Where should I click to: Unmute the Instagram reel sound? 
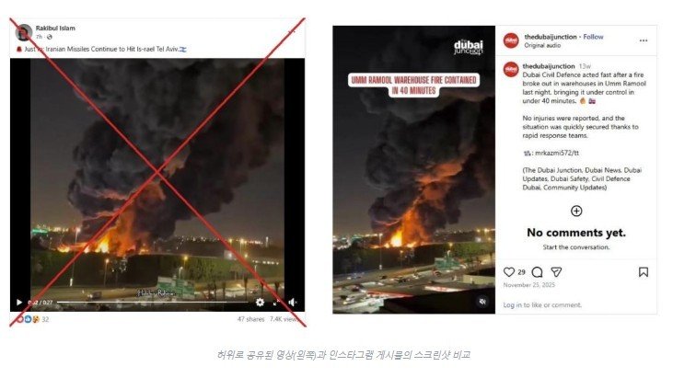[x=482, y=302]
